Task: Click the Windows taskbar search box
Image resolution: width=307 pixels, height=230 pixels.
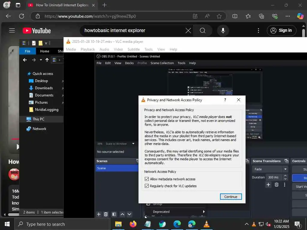Action: pyautogui.click(x=63, y=224)
